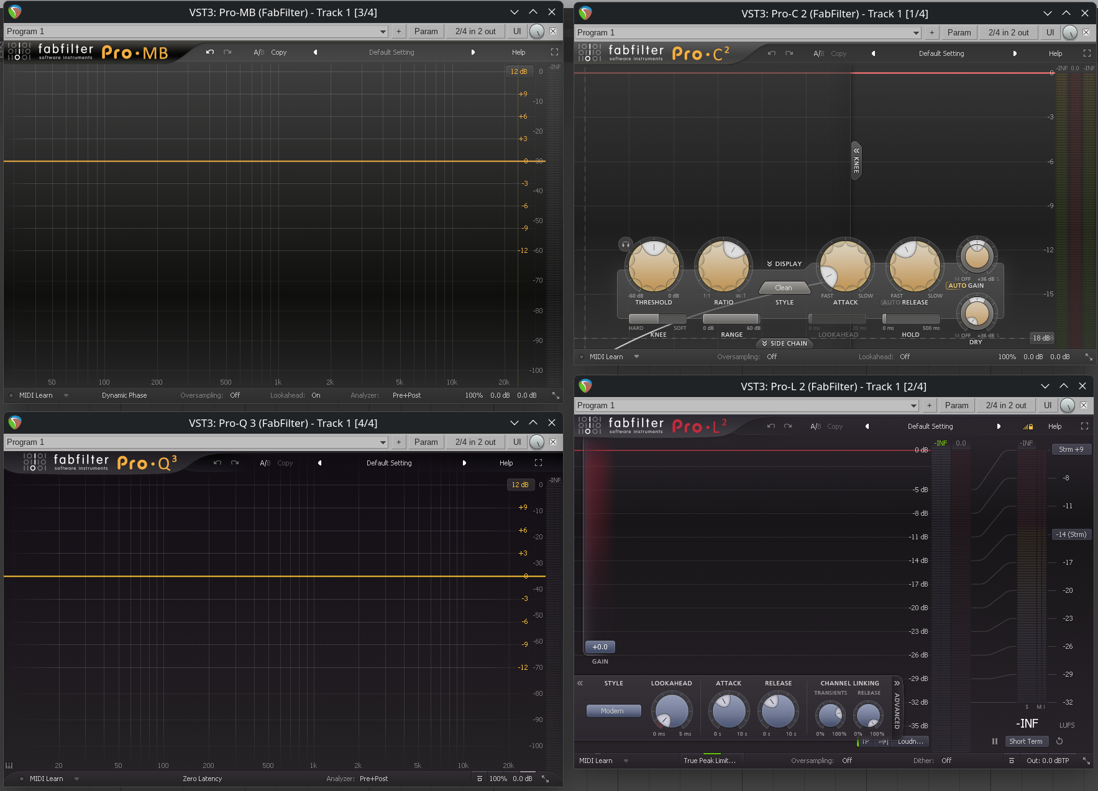The image size is (1098, 791).
Task: Open the Program 1 preset dropdown in Pro-C 2
Action: click(748, 32)
